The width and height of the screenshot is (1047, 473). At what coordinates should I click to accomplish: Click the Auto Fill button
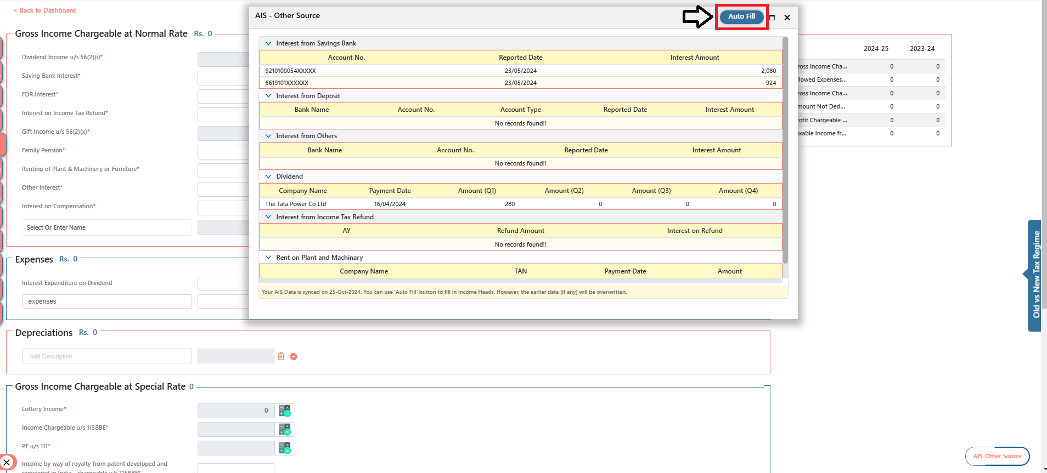pyautogui.click(x=741, y=16)
